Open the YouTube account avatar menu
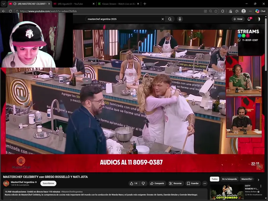268x201 pixels. tap(258, 19)
